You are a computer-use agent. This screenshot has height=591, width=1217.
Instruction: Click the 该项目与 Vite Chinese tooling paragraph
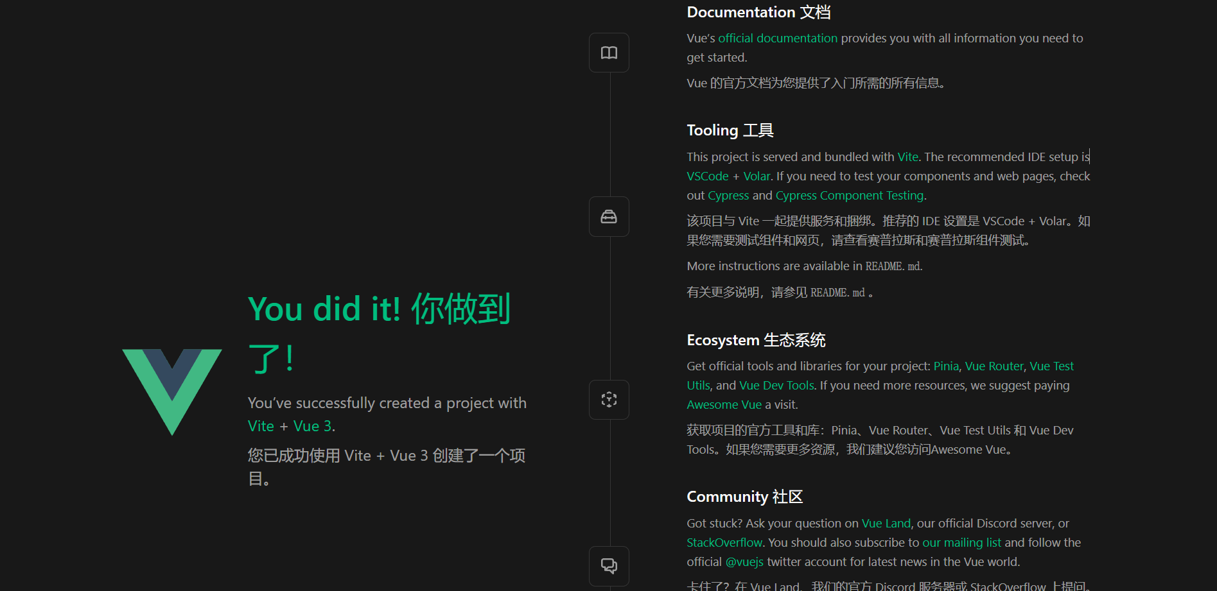pyautogui.click(x=888, y=231)
